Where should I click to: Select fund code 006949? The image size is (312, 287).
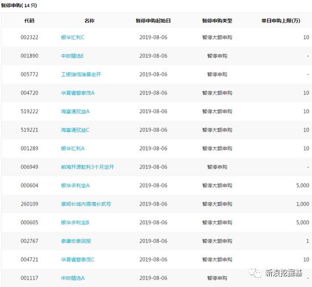click(29, 167)
